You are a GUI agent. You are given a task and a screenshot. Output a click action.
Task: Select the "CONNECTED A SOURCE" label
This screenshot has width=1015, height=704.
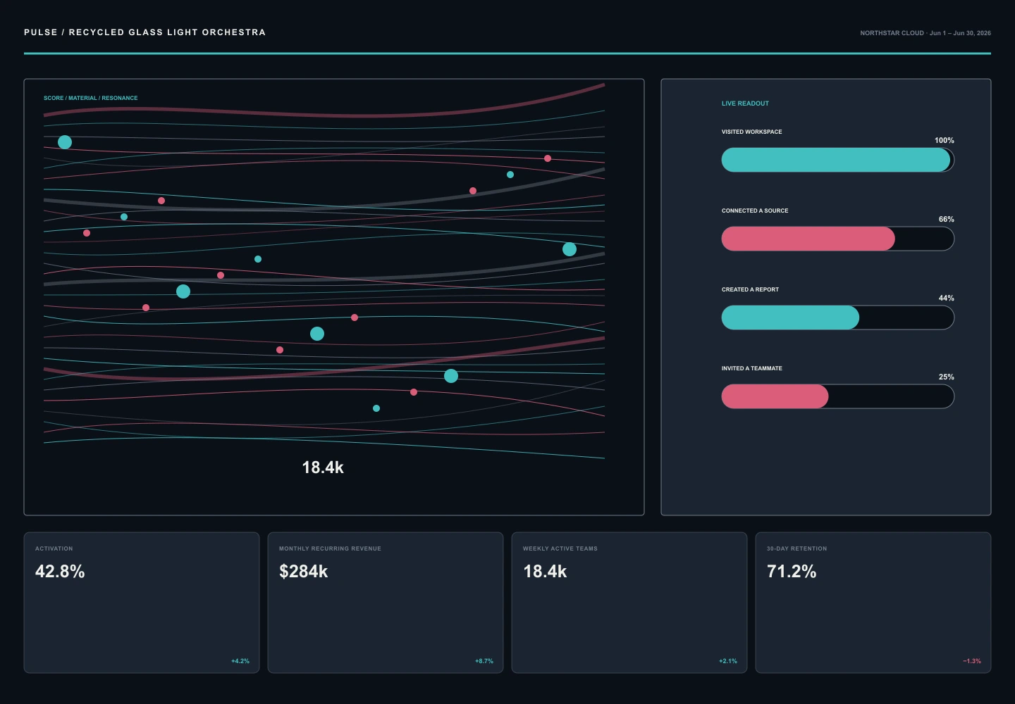click(755, 210)
